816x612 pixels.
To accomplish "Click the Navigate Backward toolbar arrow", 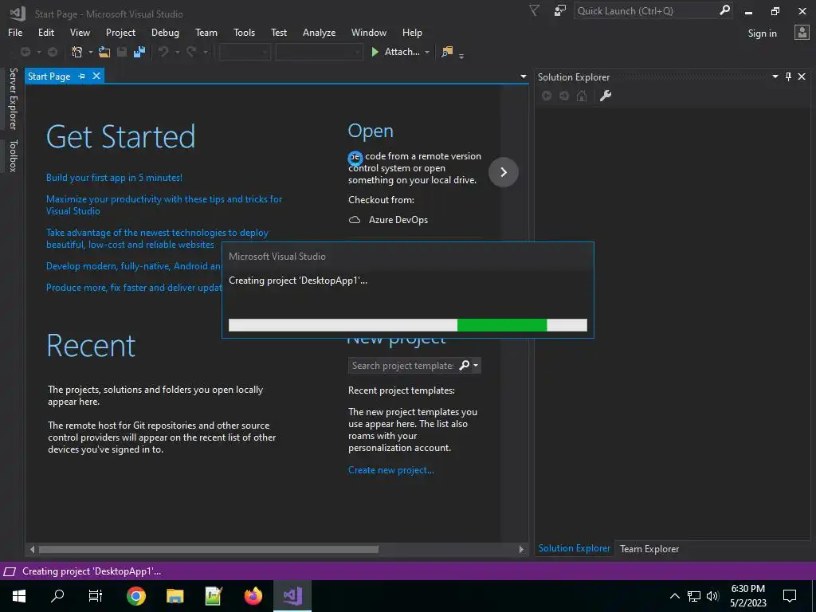I will (25, 52).
